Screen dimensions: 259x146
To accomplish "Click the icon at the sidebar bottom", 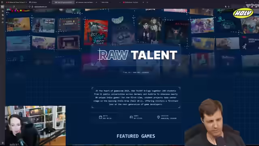I will [x=2, y=143].
